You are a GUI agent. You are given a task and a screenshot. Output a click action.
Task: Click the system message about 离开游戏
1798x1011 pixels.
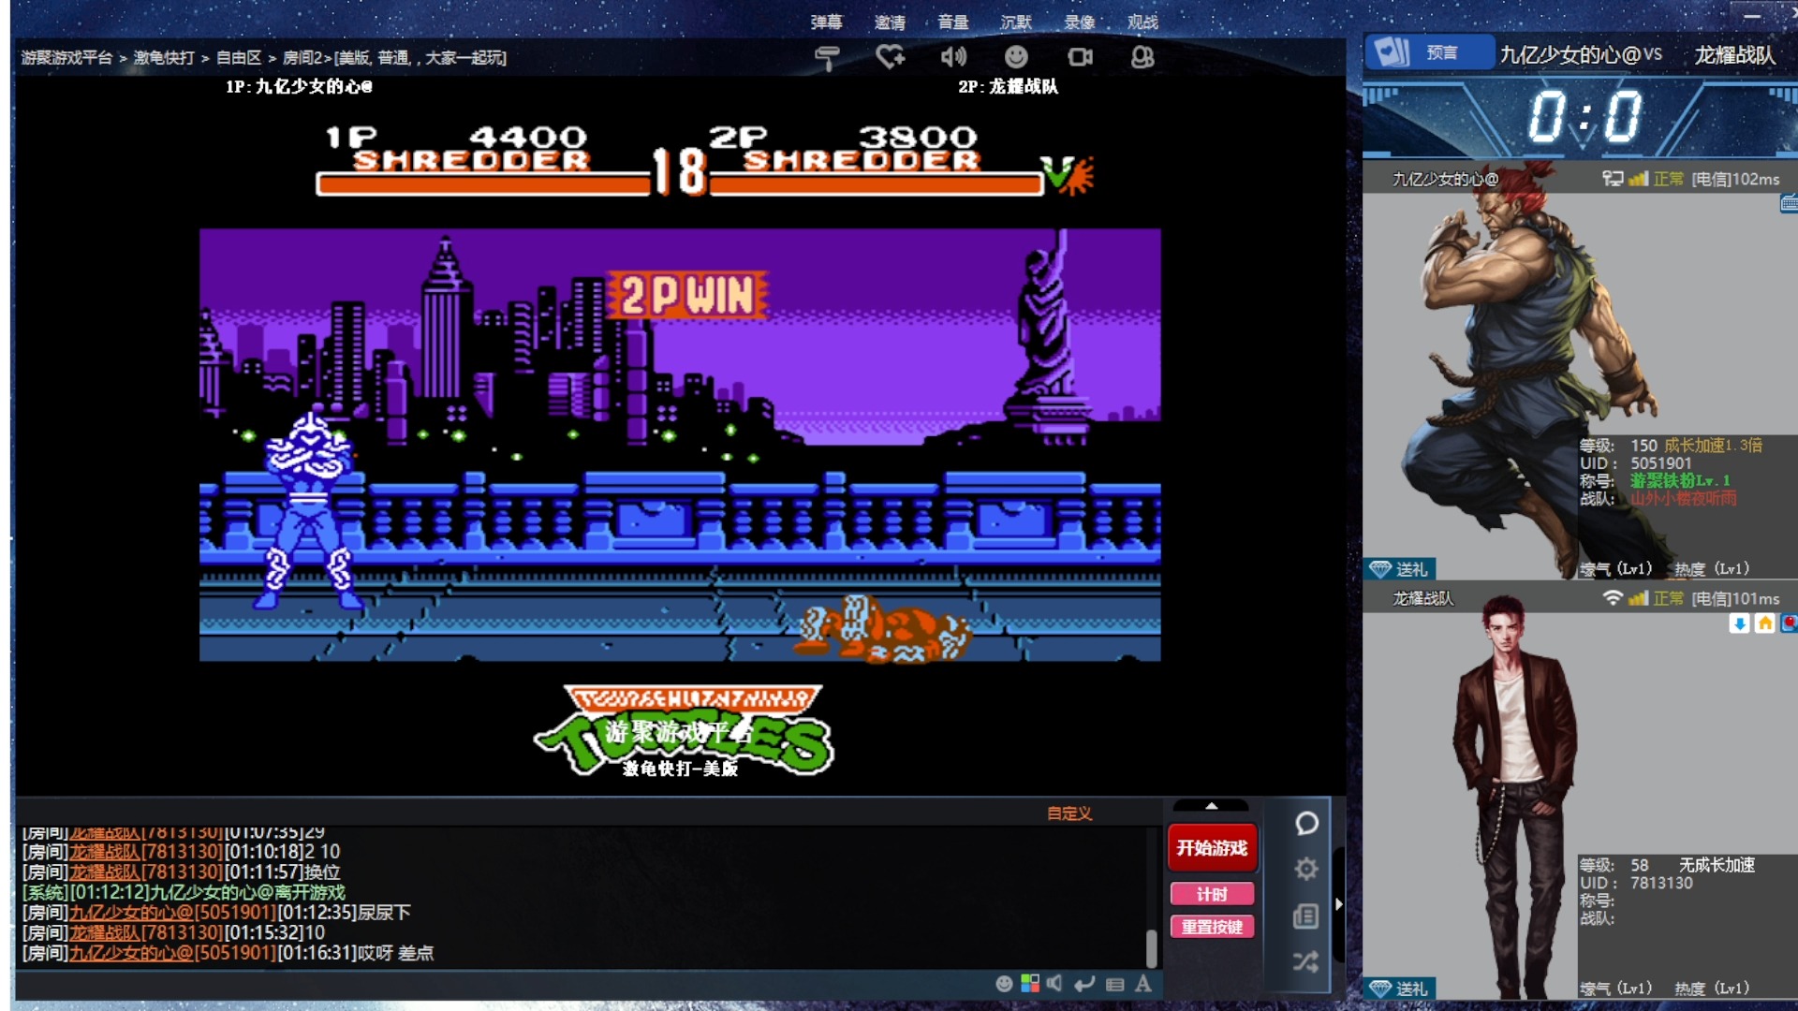pyautogui.click(x=184, y=892)
